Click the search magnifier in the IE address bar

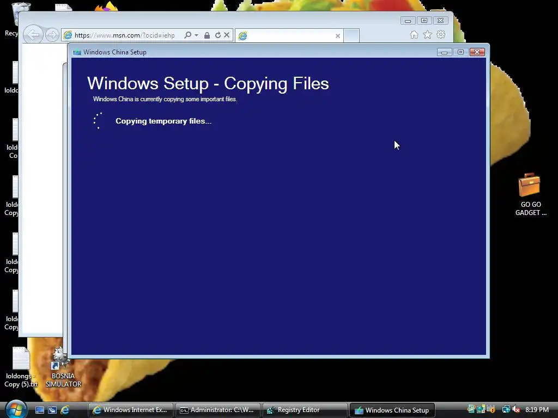[187, 35]
